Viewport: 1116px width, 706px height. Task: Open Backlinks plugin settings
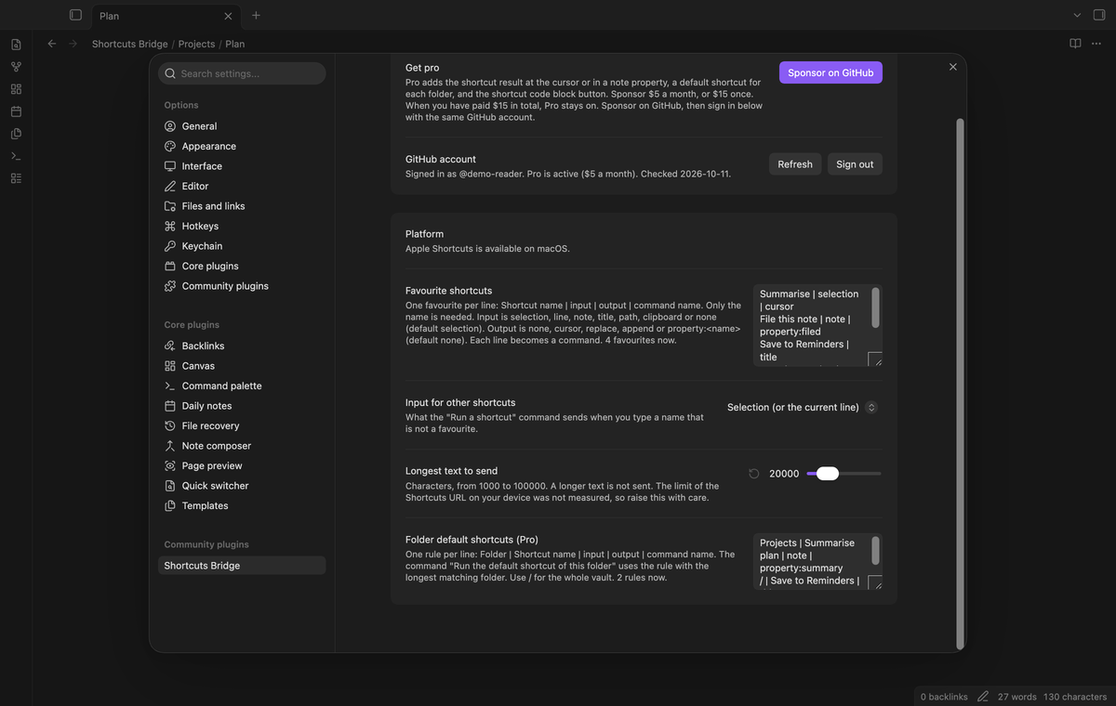tap(242, 346)
